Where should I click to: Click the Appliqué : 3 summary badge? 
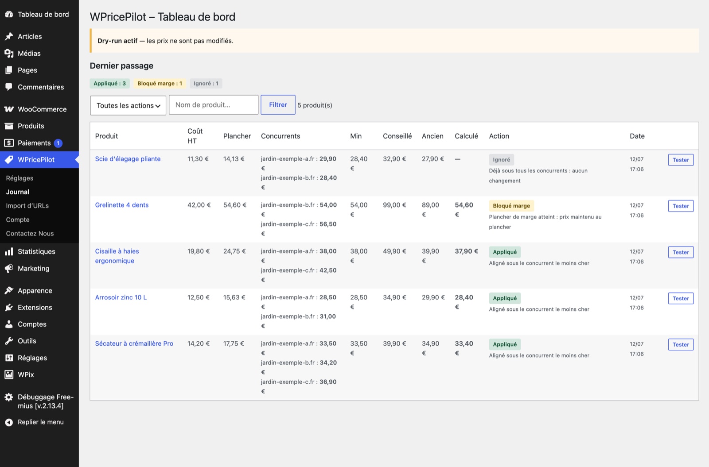click(109, 83)
